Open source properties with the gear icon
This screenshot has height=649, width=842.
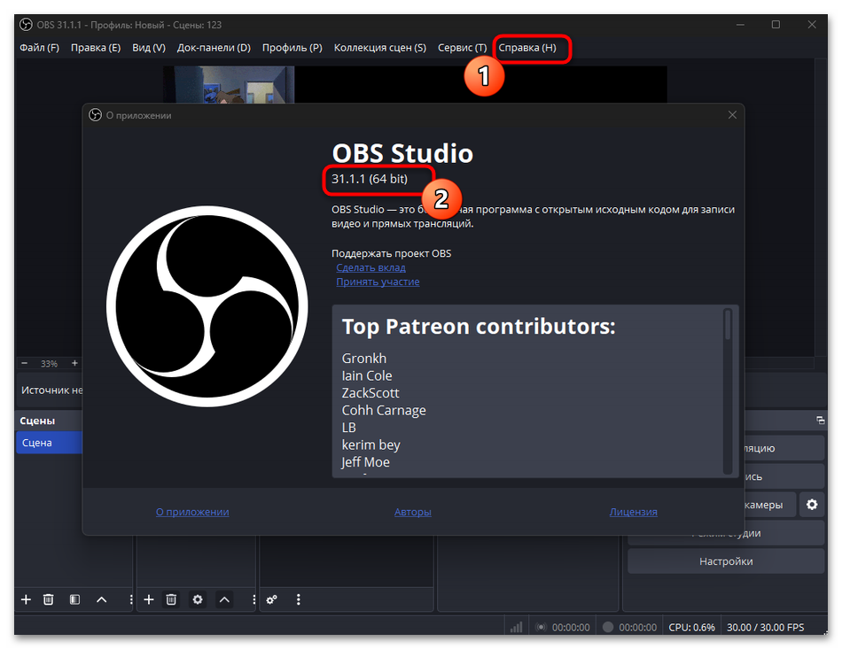coord(198,599)
